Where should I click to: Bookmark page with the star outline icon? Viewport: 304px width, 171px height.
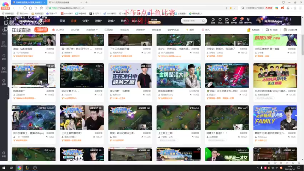tap(41, 8)
